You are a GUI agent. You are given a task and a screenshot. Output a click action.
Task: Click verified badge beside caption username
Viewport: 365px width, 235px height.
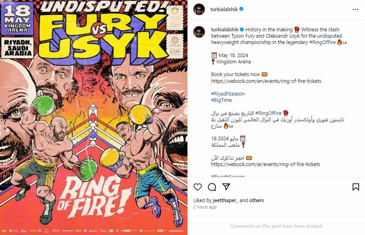pyautogui.click(x=242, y=29)
